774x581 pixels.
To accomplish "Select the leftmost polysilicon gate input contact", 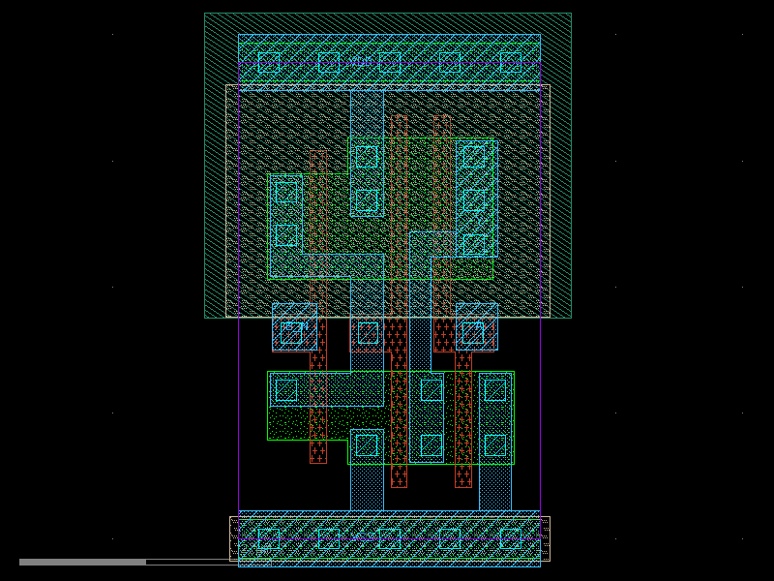I will tap(291, 333).
